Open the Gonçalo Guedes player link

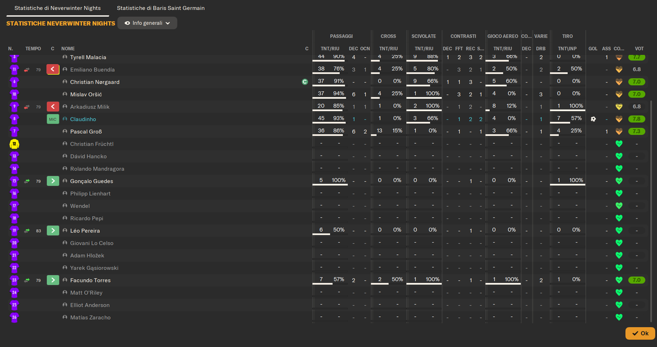92,181
